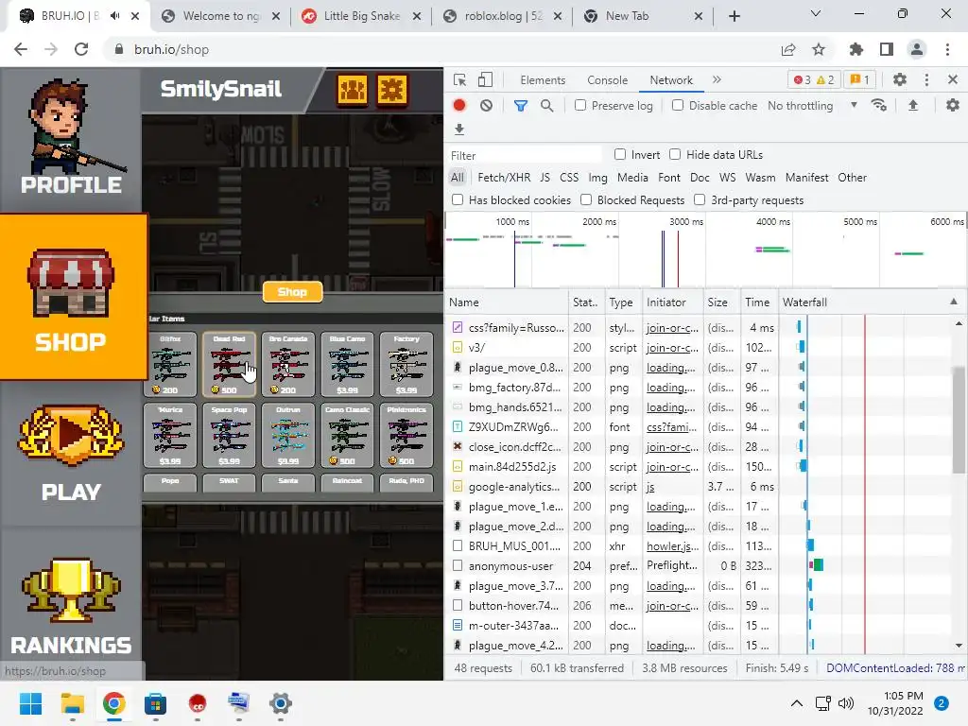Check Has blocked cookies checkbox
This screenshot has height=726, width=968.
point(458,199)
